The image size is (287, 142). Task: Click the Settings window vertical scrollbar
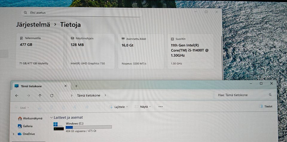coord(222,58)
